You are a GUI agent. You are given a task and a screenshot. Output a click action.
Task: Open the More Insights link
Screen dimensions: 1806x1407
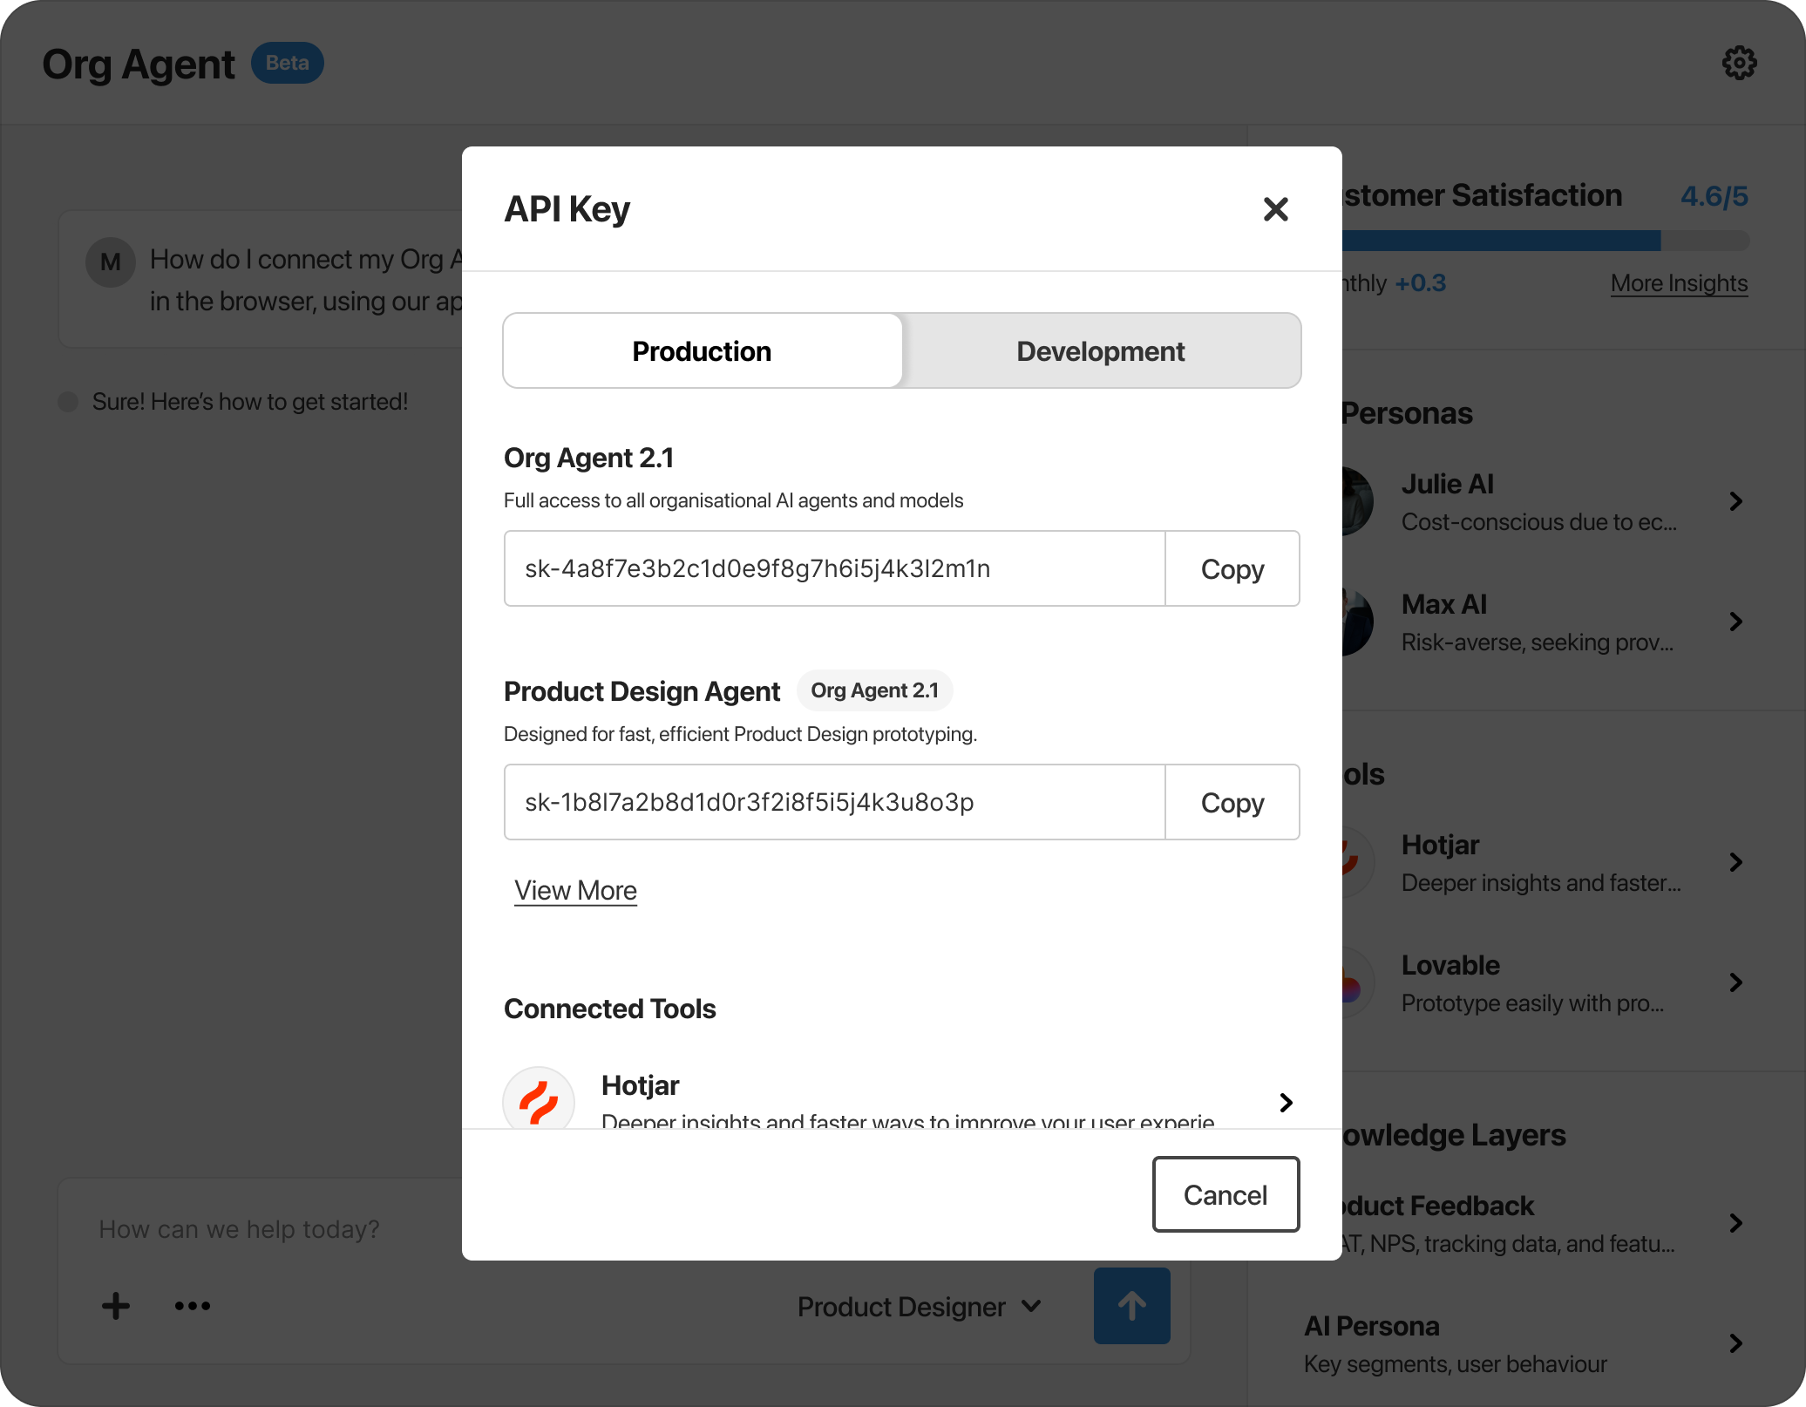tap(1679, 283)
